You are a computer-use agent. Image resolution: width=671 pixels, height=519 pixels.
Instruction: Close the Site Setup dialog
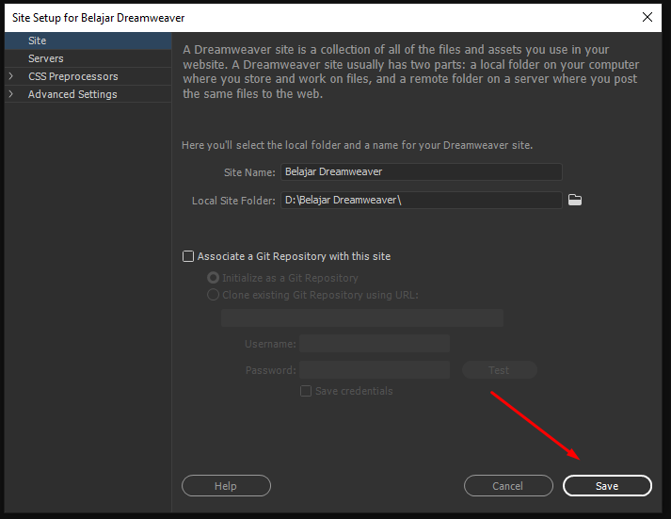(647, 17)
